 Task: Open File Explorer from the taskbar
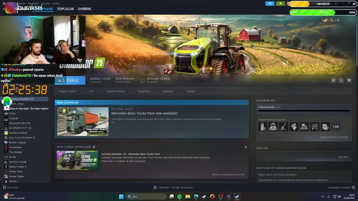(188, 197)
